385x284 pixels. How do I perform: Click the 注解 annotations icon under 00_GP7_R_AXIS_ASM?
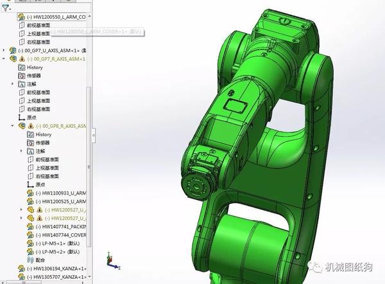point(22,84)
